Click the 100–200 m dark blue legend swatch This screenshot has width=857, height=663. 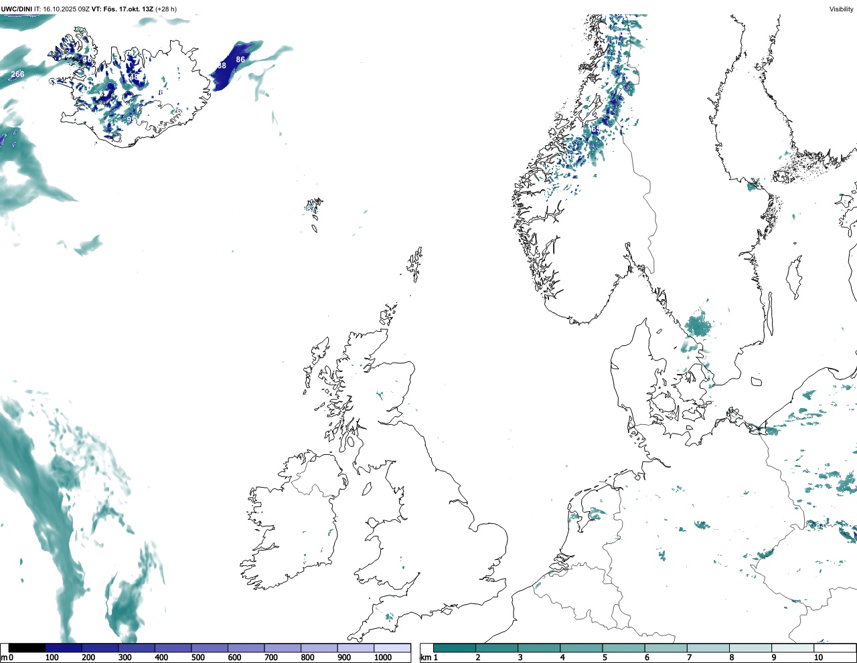pyautogui.click(x=64, y=648)
